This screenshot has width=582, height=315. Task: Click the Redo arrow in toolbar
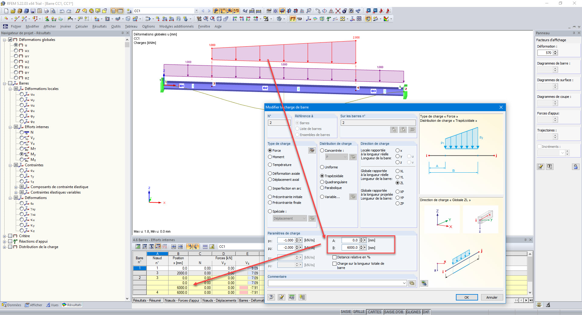coord(69,11)
